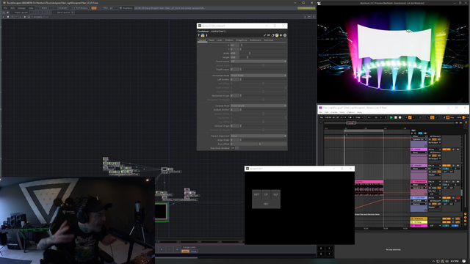The width and height of the screenshot is (470, 264).
Task: Click the blue Python icon at header right
Action: pos(277,35)
